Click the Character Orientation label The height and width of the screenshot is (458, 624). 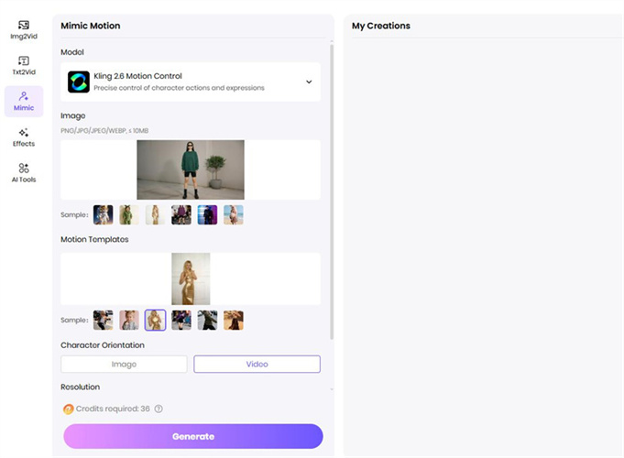point(103,345)
